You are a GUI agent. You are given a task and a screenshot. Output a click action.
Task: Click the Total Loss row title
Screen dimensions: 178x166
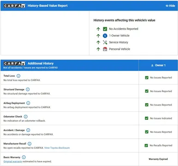[9, 76]
